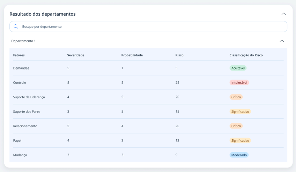Select the Classificação do Risco header
The image size is (296, 172).
click(246, 55)
